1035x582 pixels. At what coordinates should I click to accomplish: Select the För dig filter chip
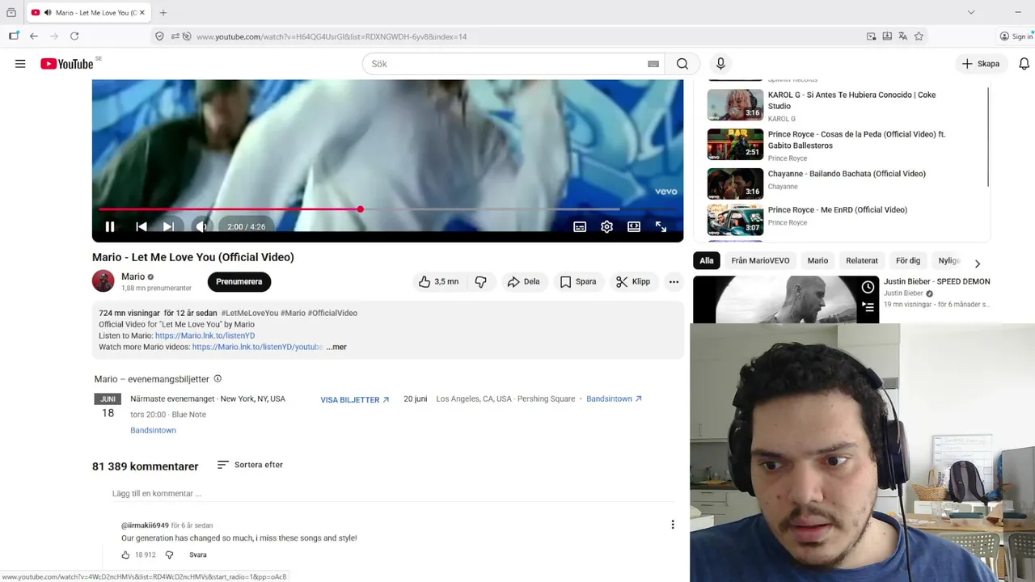(908, 260)
